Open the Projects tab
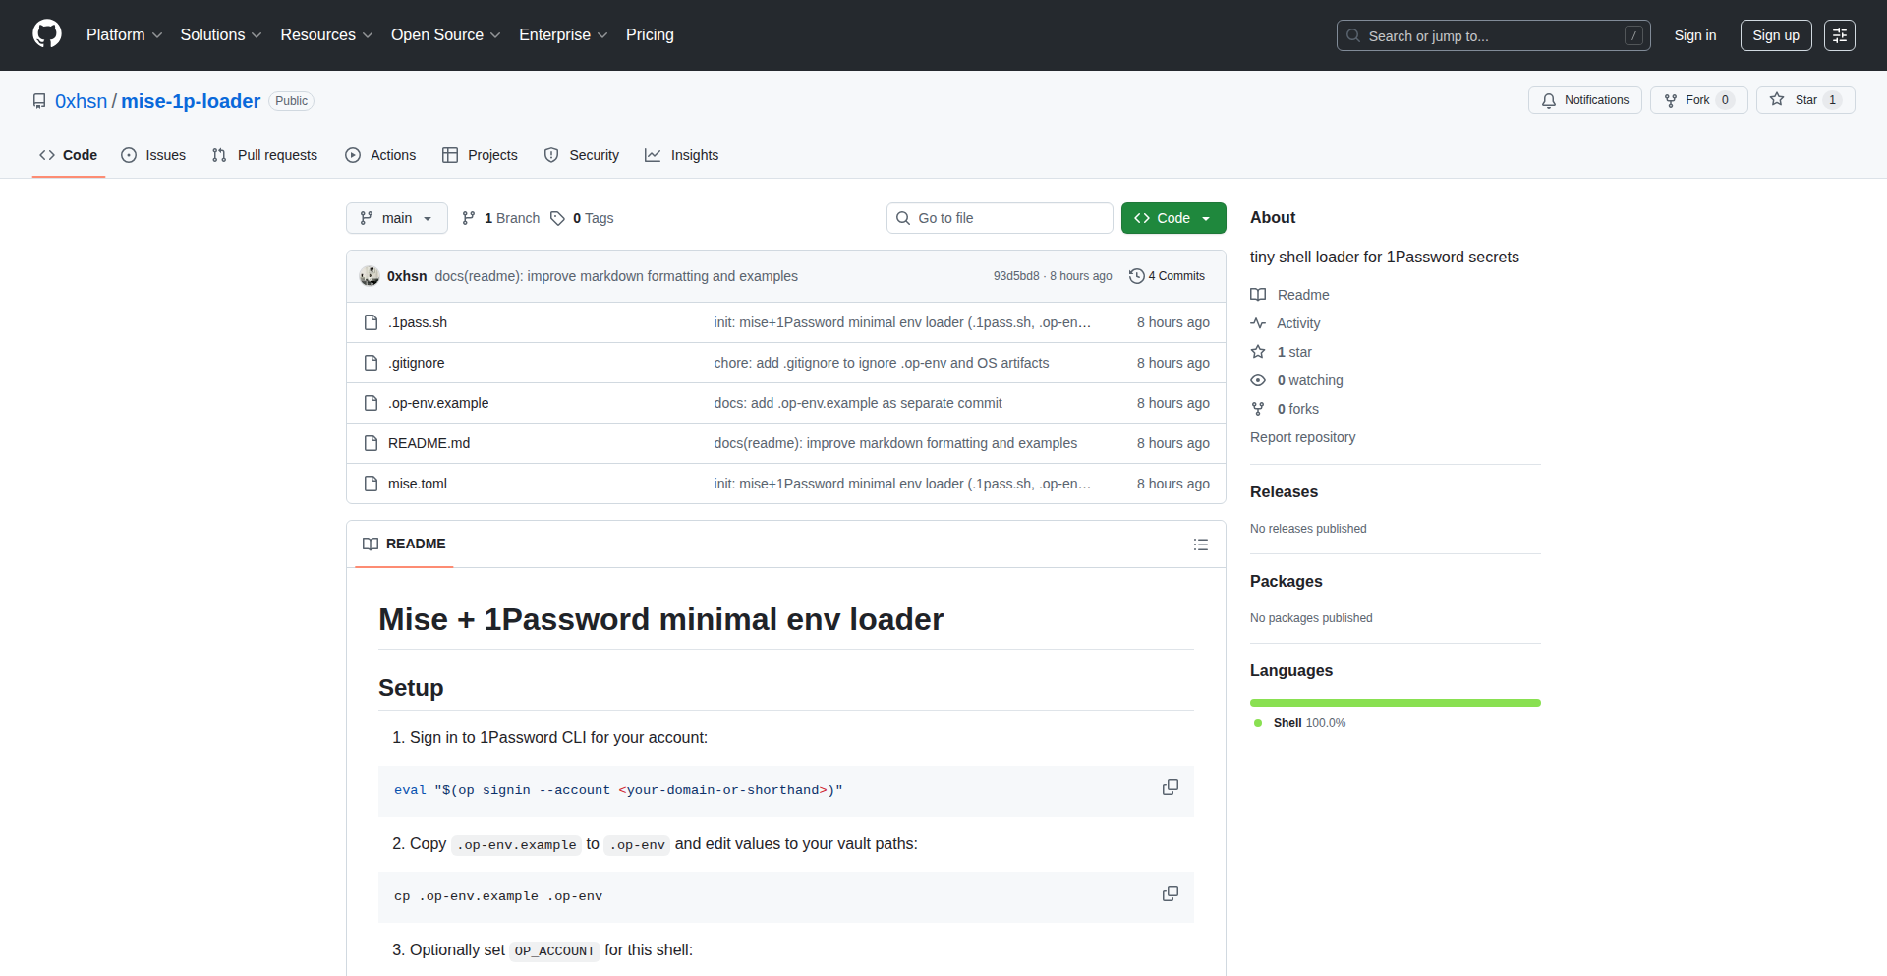This screenshot has height=976, width=1887. pyautogui.click(x=480, y=155)
